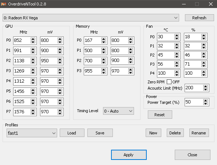Click the Reset button
The width and height of the screenshot is (217, 165).
pyautogui.click(x=160, y=115)
